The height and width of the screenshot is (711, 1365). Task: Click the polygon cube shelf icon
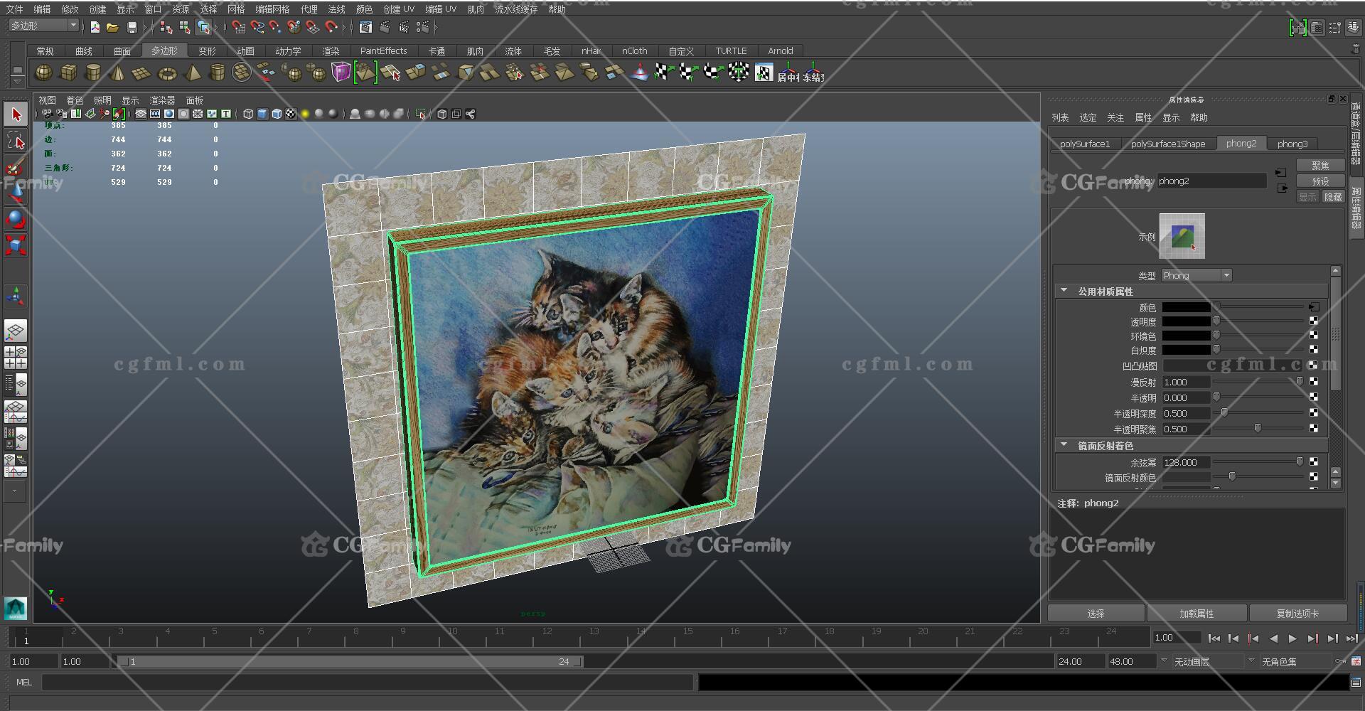(68, 73)
